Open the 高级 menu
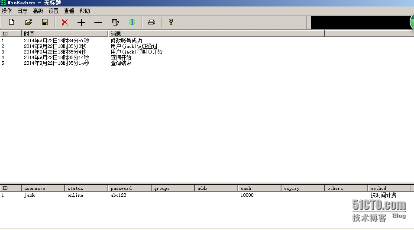Image resolution: width=414 pixels, height=230 pixels. pos(38,11)
